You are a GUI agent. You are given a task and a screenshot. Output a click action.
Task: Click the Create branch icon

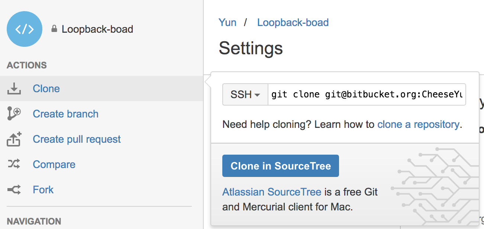14,114
